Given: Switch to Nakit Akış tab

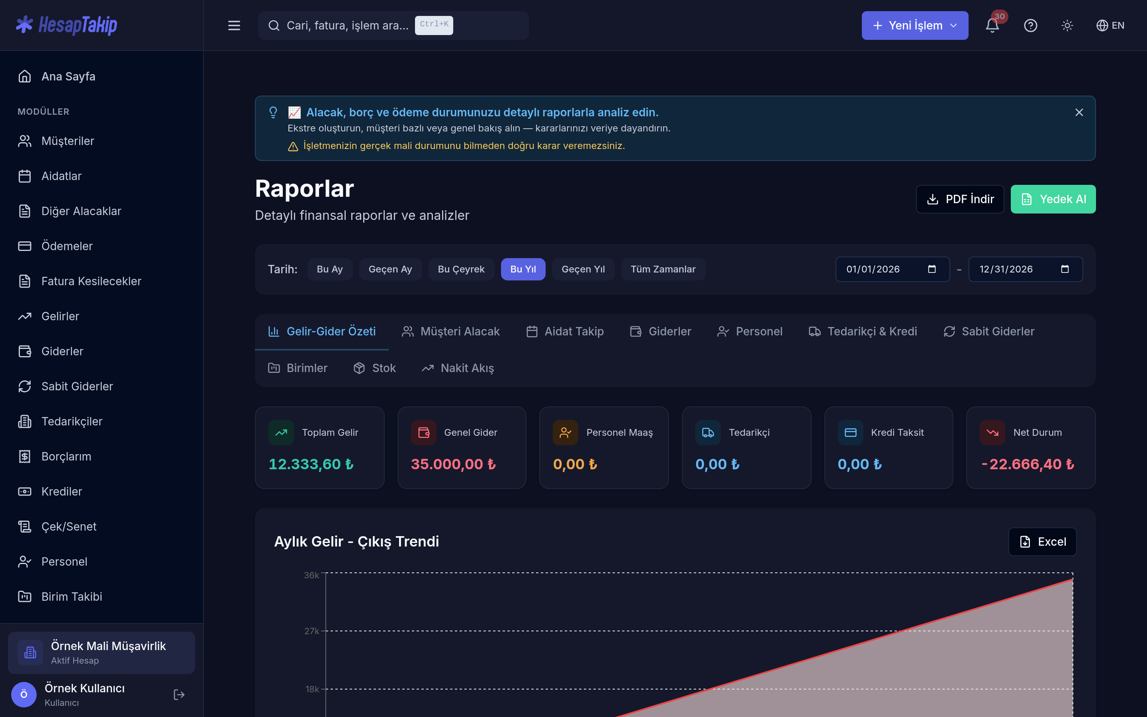Looking at the screenshot, I should pyautogui.click(x=458, y=368).
